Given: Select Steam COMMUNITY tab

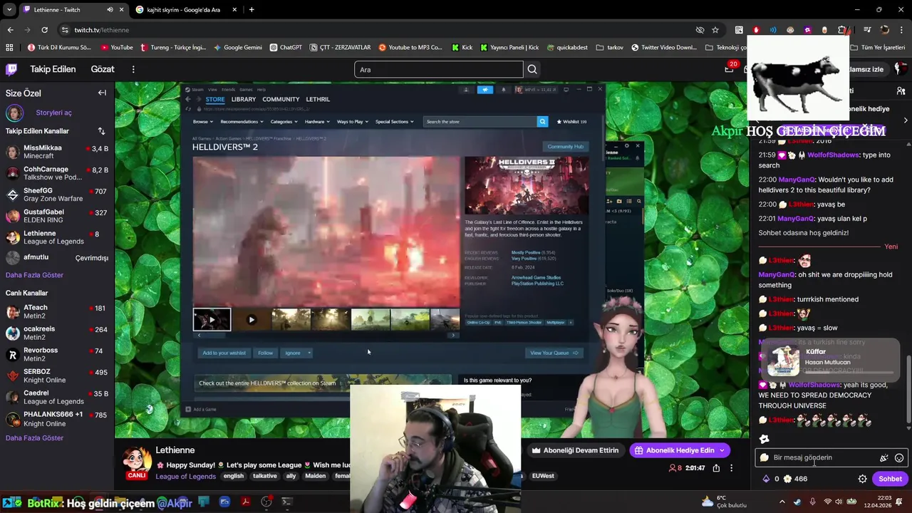Looking at the screenshot, I should click(281, 99).
